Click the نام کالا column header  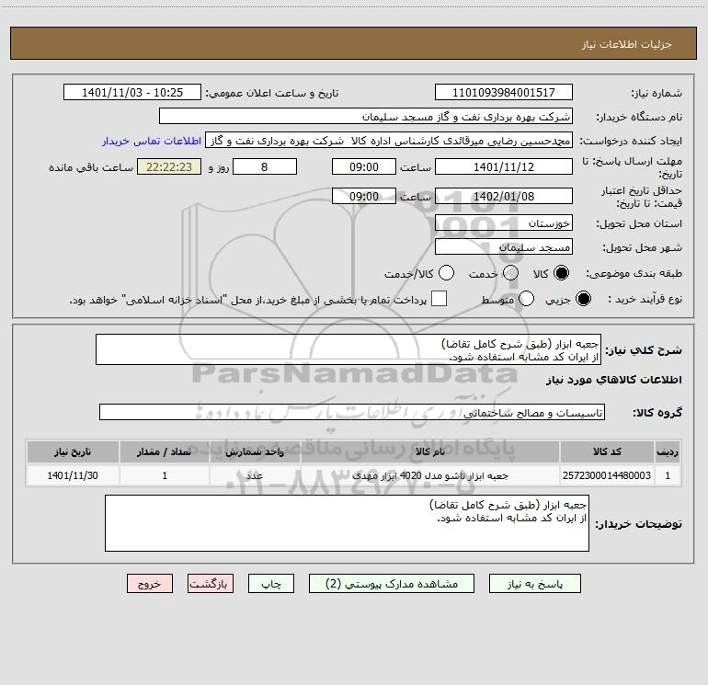click(430, 451)
